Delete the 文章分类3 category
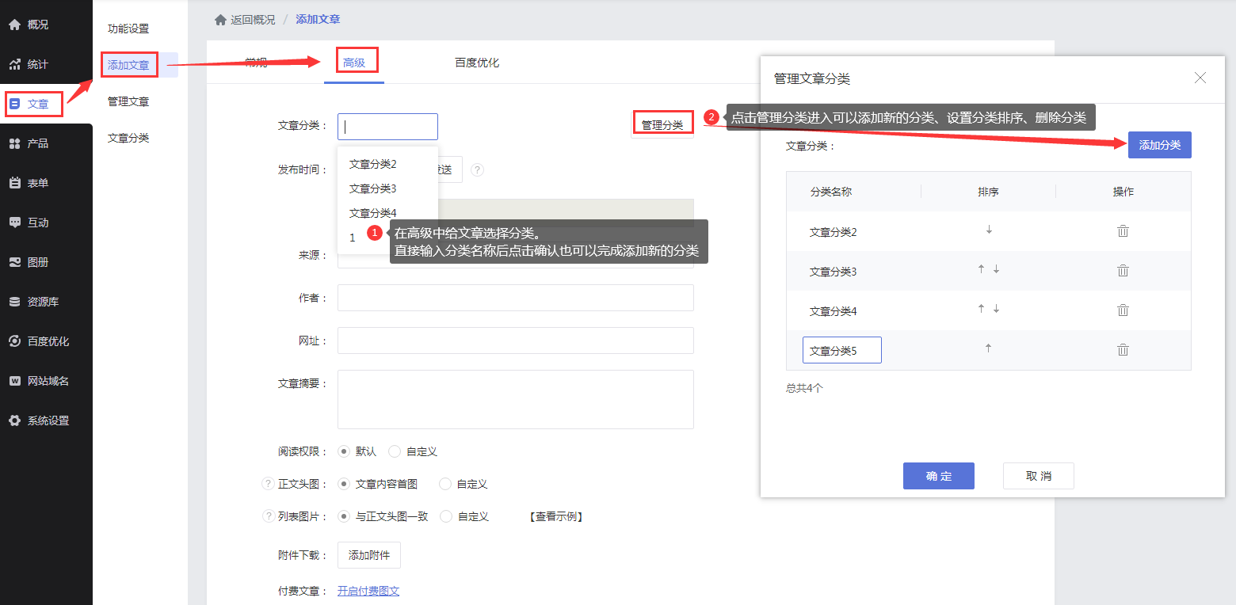This screenshot has height=605, width=1236. coord(1123,271)
